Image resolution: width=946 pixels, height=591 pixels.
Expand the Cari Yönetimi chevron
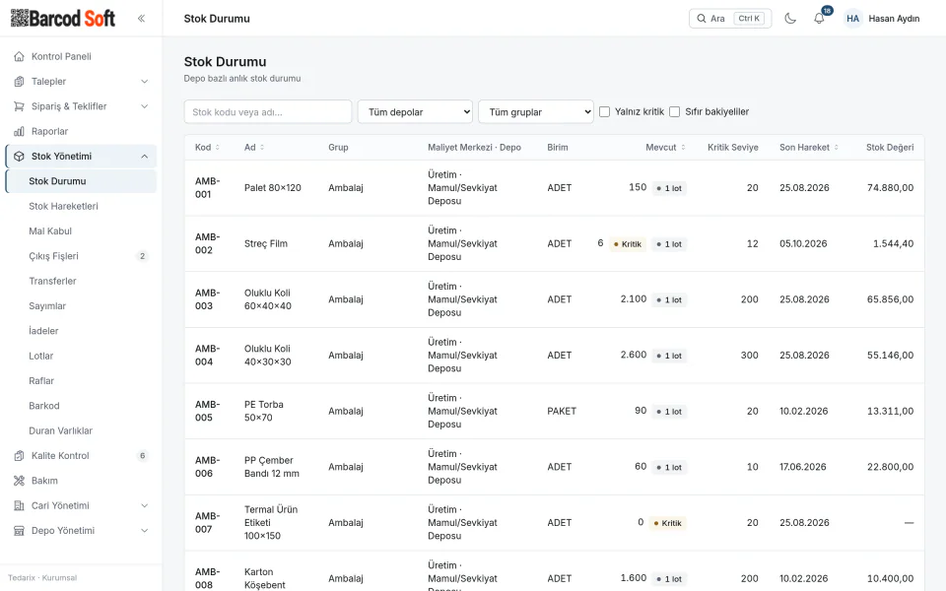click(144, 505)
